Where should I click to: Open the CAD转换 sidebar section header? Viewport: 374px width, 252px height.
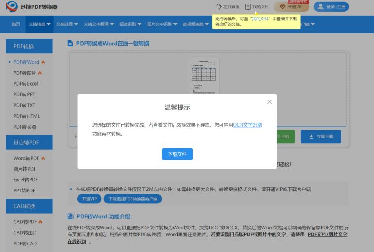(29, 206)
